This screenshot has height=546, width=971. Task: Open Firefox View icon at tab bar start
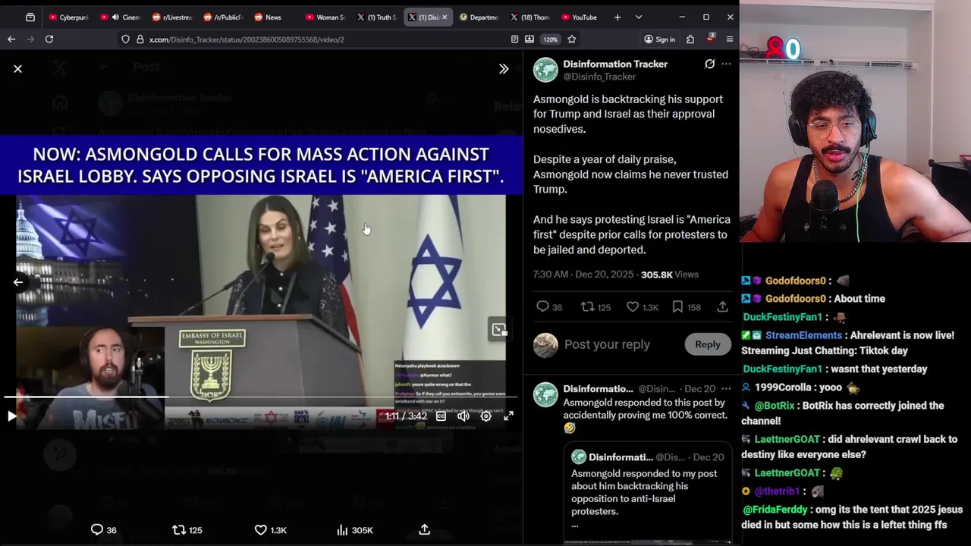30,17
